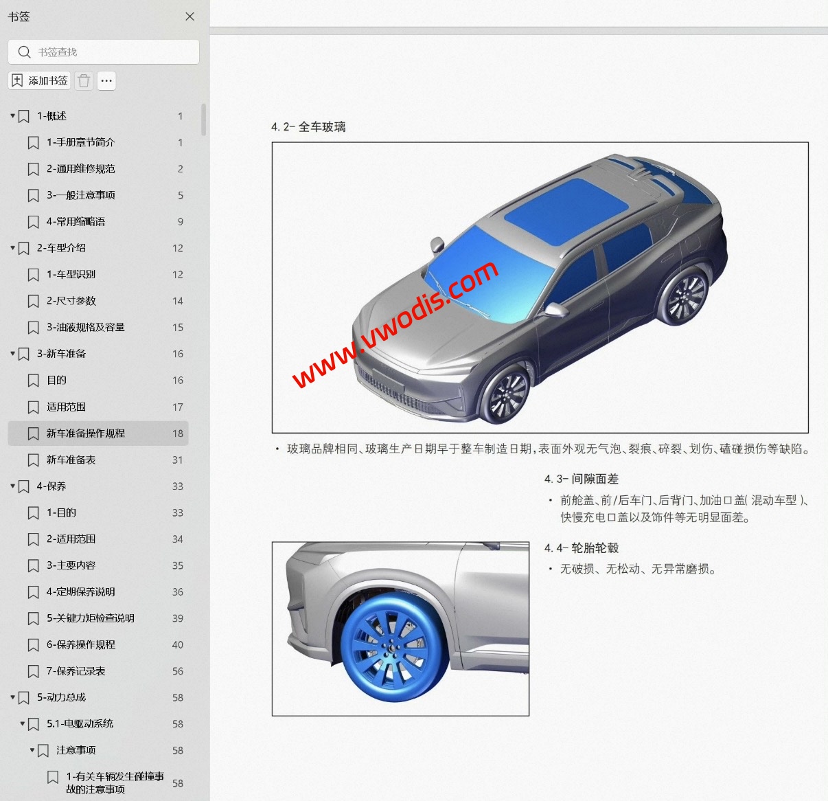828x801 pixels.
Task: Click the 书签 panel title
Action: (20, 16)
